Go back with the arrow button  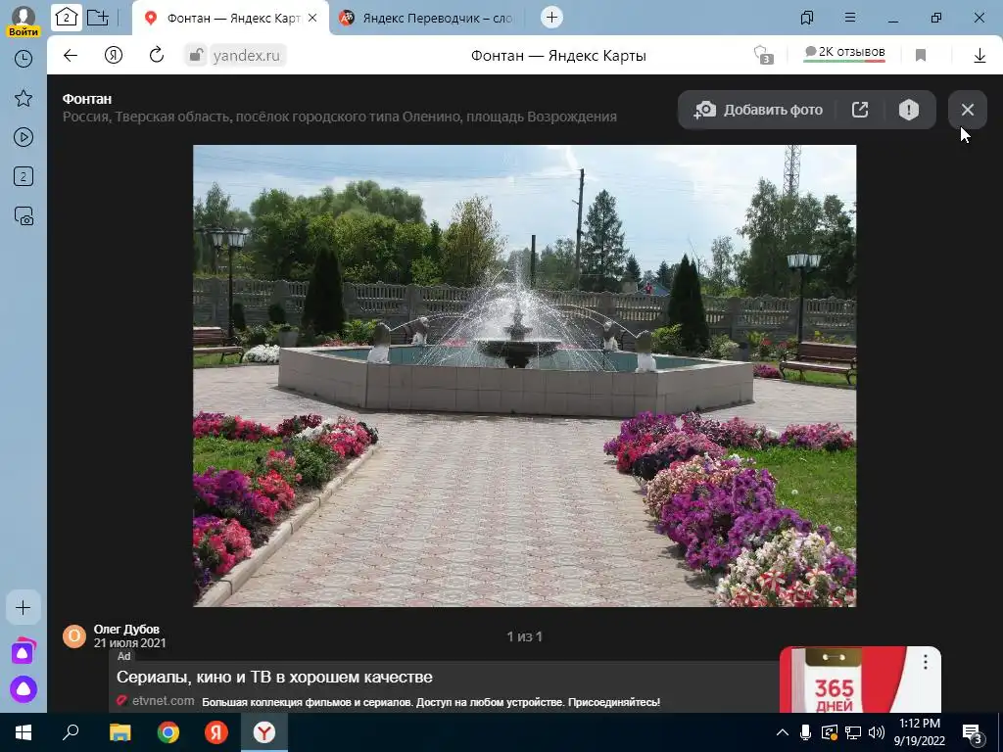point(71,56)
